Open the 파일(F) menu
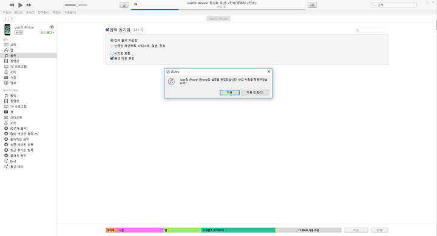437x236 pixels. pos(7,12)
